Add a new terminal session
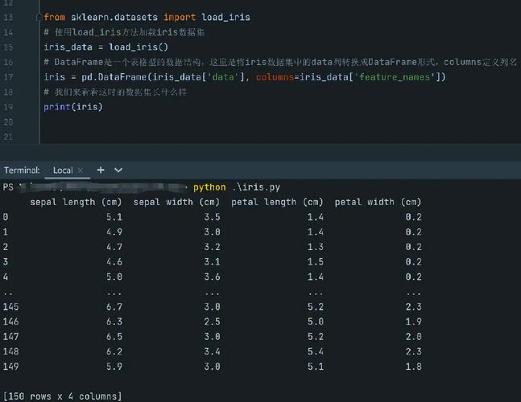The image size is (521, 402). click(x=101, y=170)
